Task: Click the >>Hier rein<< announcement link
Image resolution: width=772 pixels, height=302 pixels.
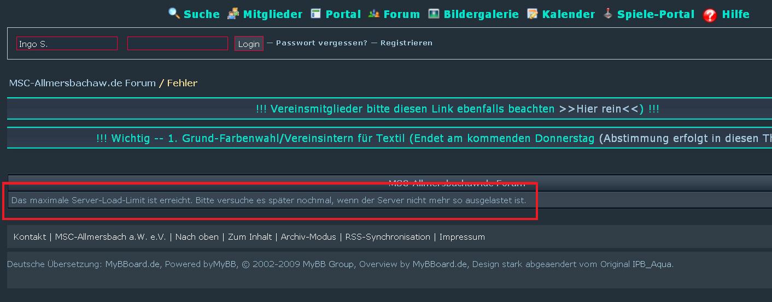Action: [601, 109]
